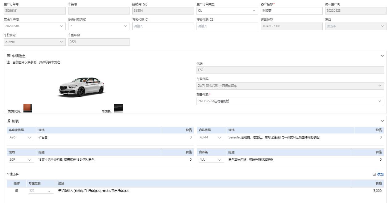The height and width of the screenshot is (203, 389).
Task: Open the 配置代码 dropdown showing ZMB 125i
Action: 290,101
